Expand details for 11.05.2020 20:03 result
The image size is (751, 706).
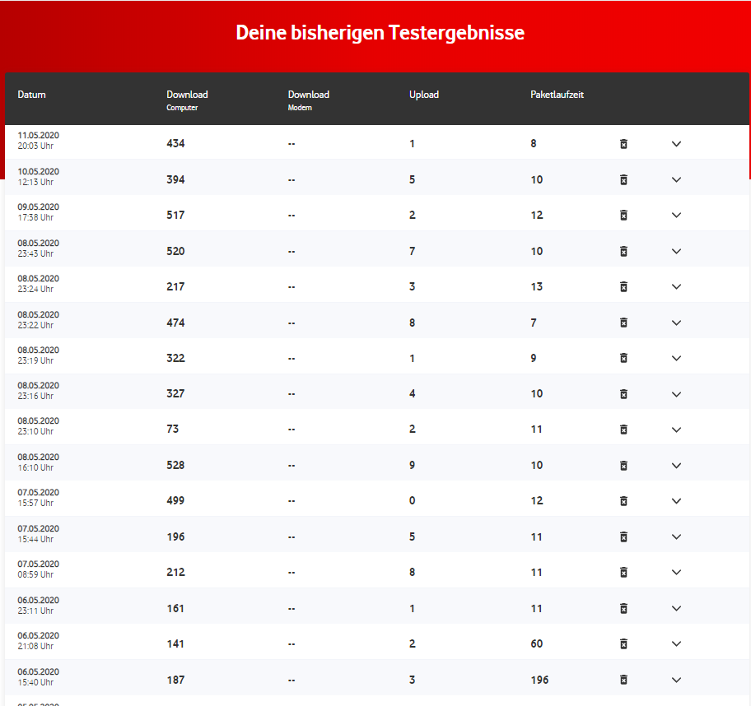(x=676, y=144)
